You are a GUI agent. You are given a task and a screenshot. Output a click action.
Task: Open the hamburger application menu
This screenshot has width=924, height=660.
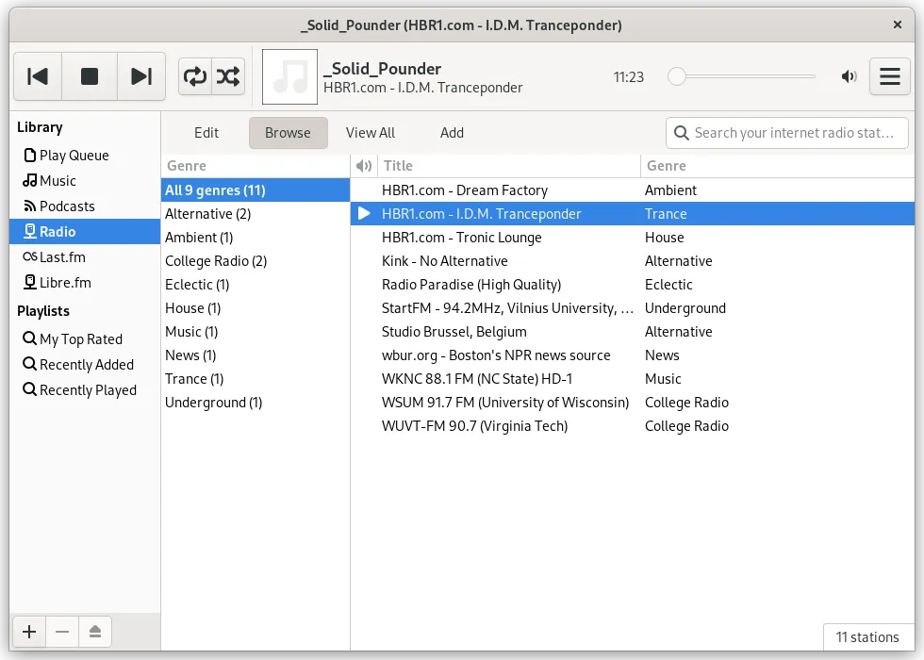(x=889, y=77)
